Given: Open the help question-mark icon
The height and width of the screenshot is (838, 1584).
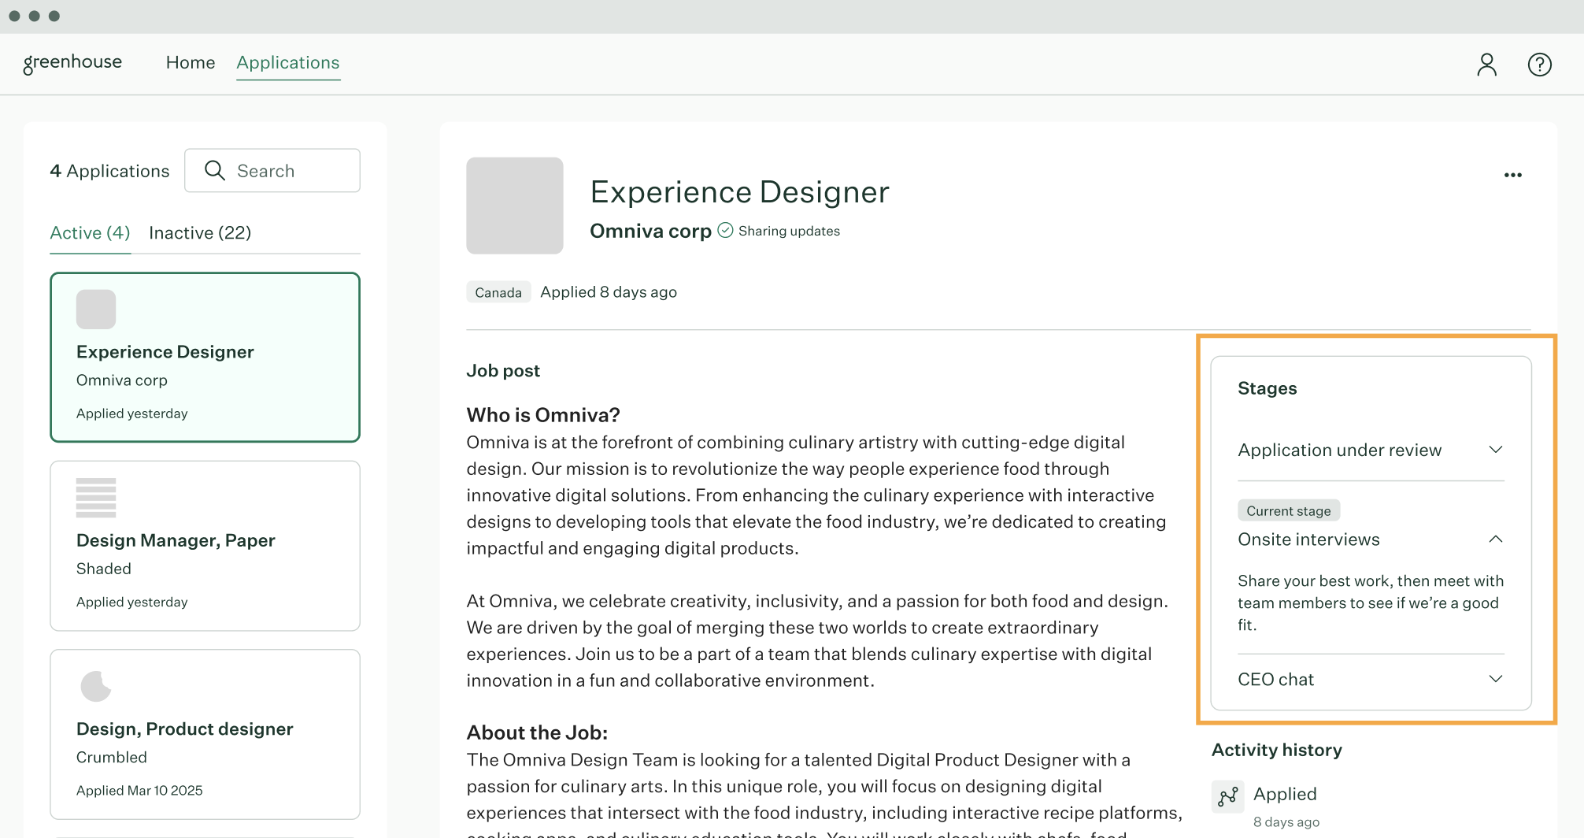Looking at the screenshot, I should pyautogui.click(x=1539, y=64).
